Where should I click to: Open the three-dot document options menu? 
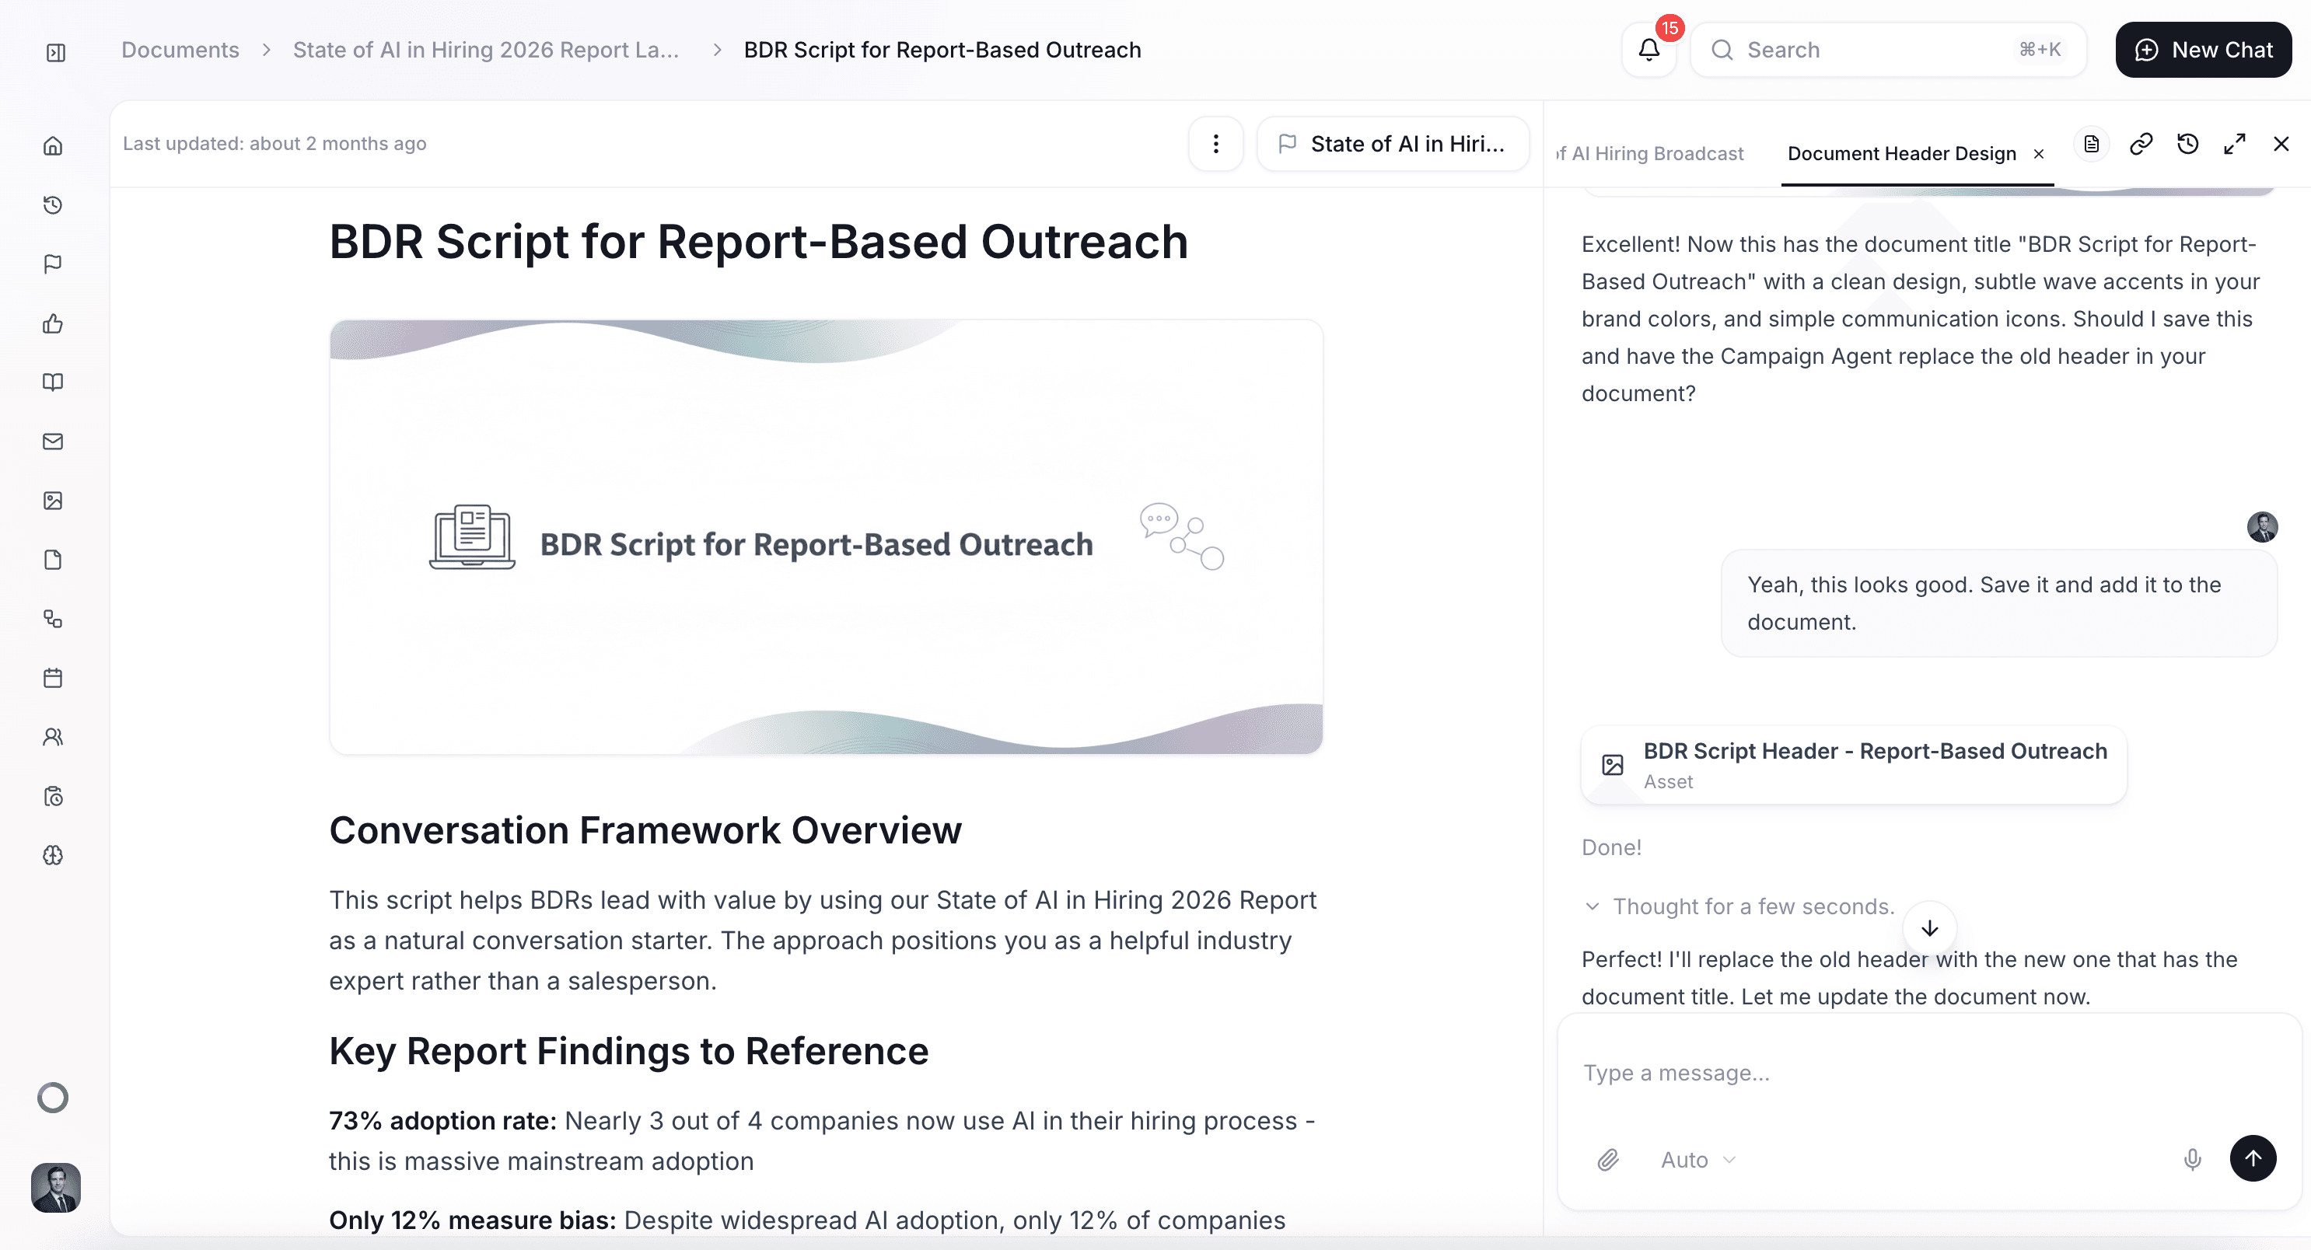pyautogui.click(x=1215, y=144)
